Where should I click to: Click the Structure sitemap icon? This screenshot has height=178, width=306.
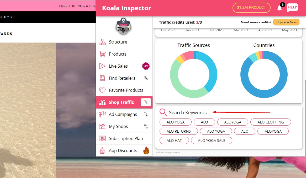(102, 42)
